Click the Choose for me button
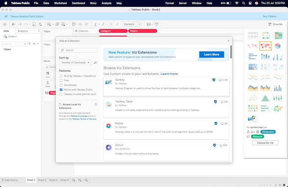 click(x=265, y=143)
